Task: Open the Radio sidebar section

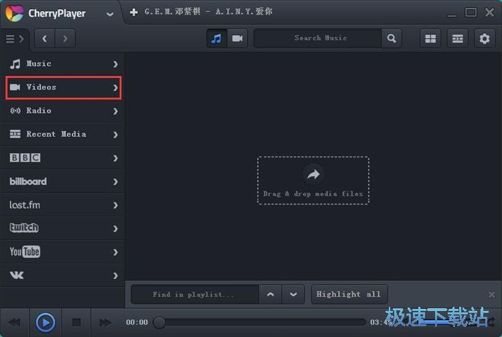Action: [62, 111]
